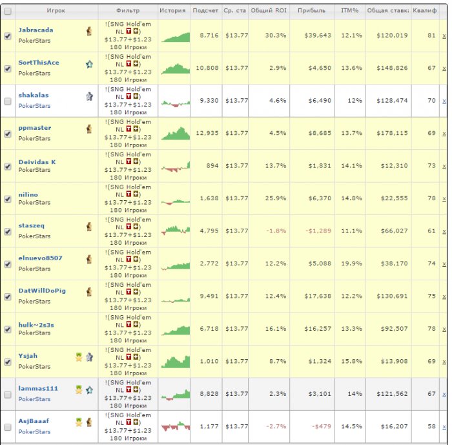Remove AsjBaaaf row with the x
The height and width of the screenshot is (445, 452).
tap(444, 427)
